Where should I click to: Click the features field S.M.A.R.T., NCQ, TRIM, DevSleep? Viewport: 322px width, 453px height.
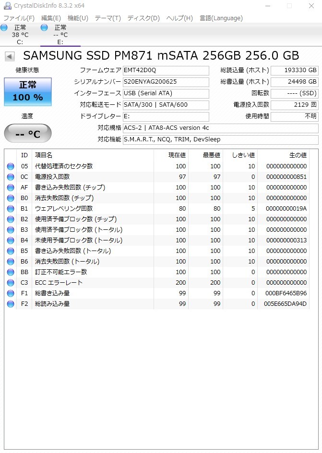coord(221,139)
